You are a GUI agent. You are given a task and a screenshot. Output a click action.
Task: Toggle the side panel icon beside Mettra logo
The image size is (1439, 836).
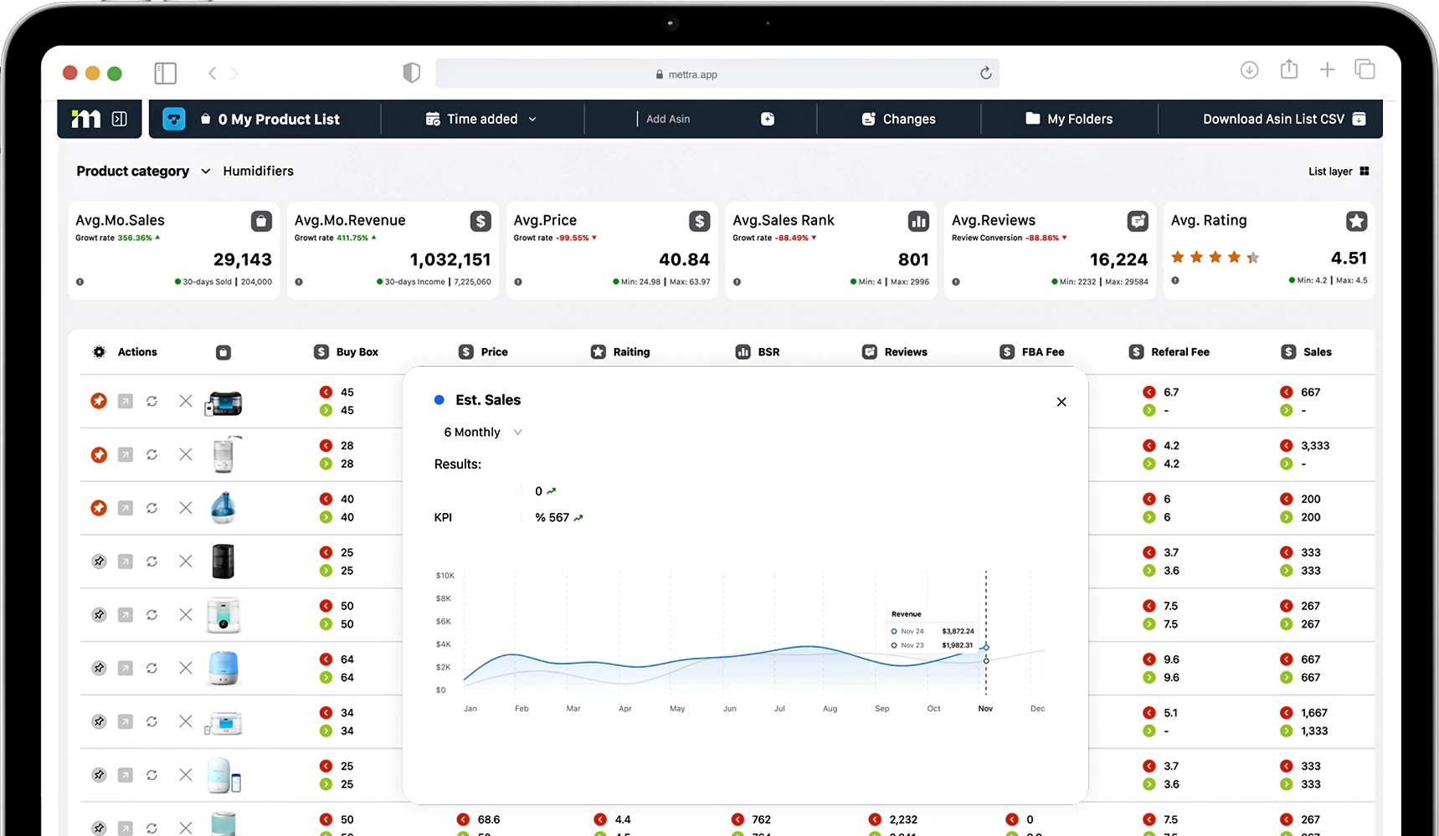(x=120, y=119)
